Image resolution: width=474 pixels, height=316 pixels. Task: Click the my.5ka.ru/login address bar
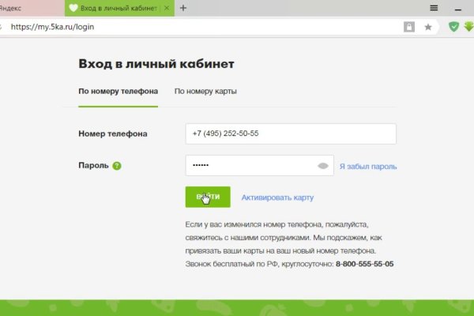pos(197,26)
